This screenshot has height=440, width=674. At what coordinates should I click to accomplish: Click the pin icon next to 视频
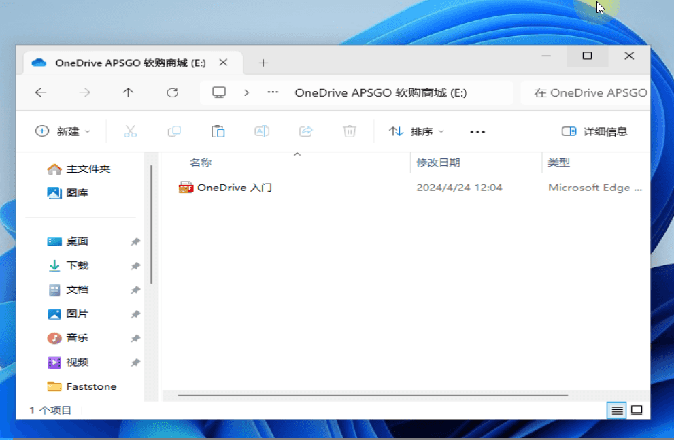(135, 362)
